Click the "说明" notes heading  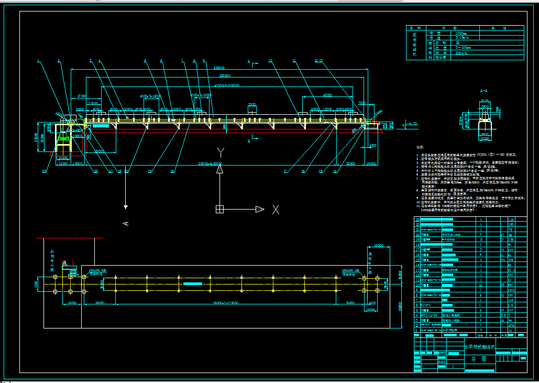click(420, 147)
